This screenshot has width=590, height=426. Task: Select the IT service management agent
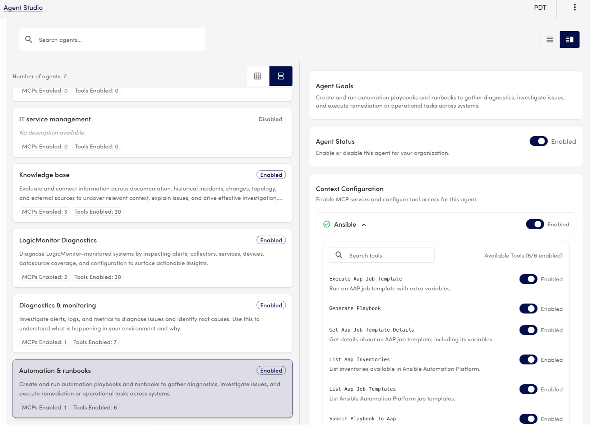pyautogui.click(x=152, y=133)
